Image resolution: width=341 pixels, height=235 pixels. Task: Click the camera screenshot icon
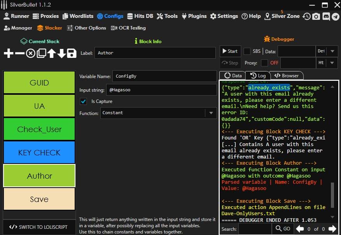[x=317, y=16]
